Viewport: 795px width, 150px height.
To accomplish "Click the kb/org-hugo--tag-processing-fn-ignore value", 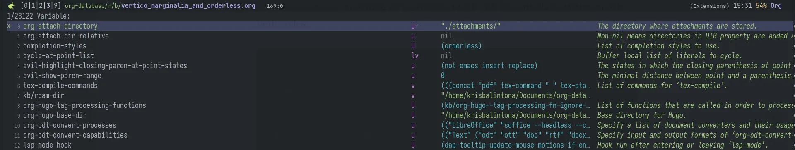I will coord(516,105).
